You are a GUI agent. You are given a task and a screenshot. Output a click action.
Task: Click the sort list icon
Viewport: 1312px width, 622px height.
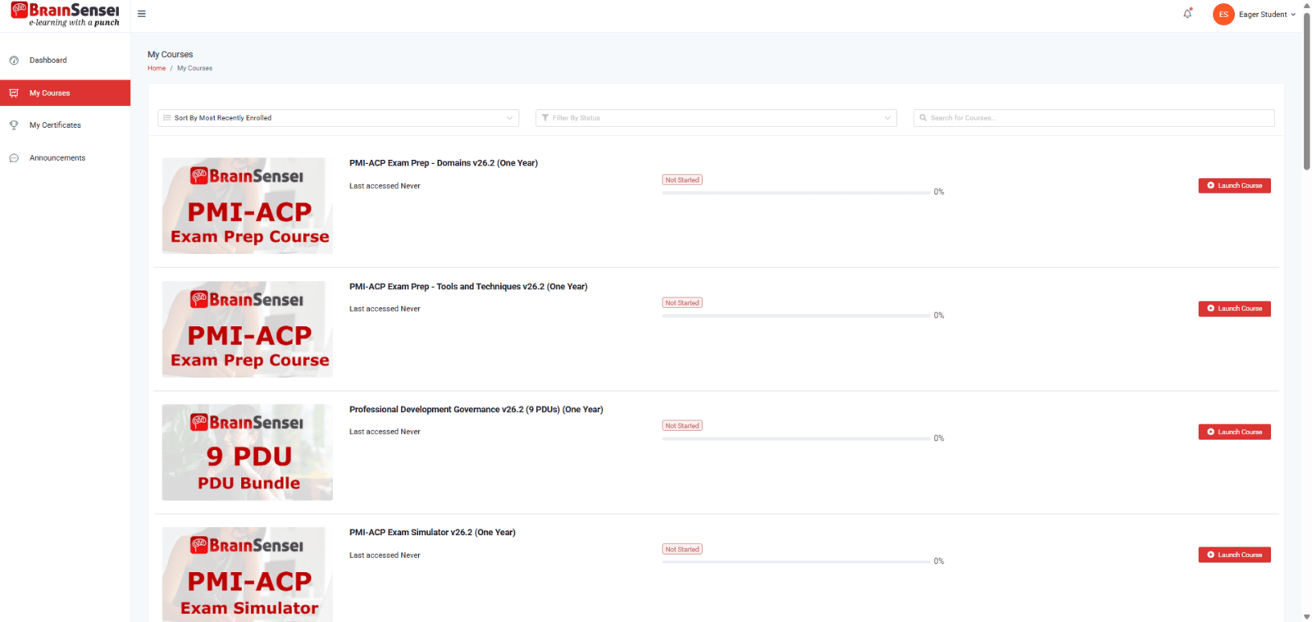pos(167,118)
